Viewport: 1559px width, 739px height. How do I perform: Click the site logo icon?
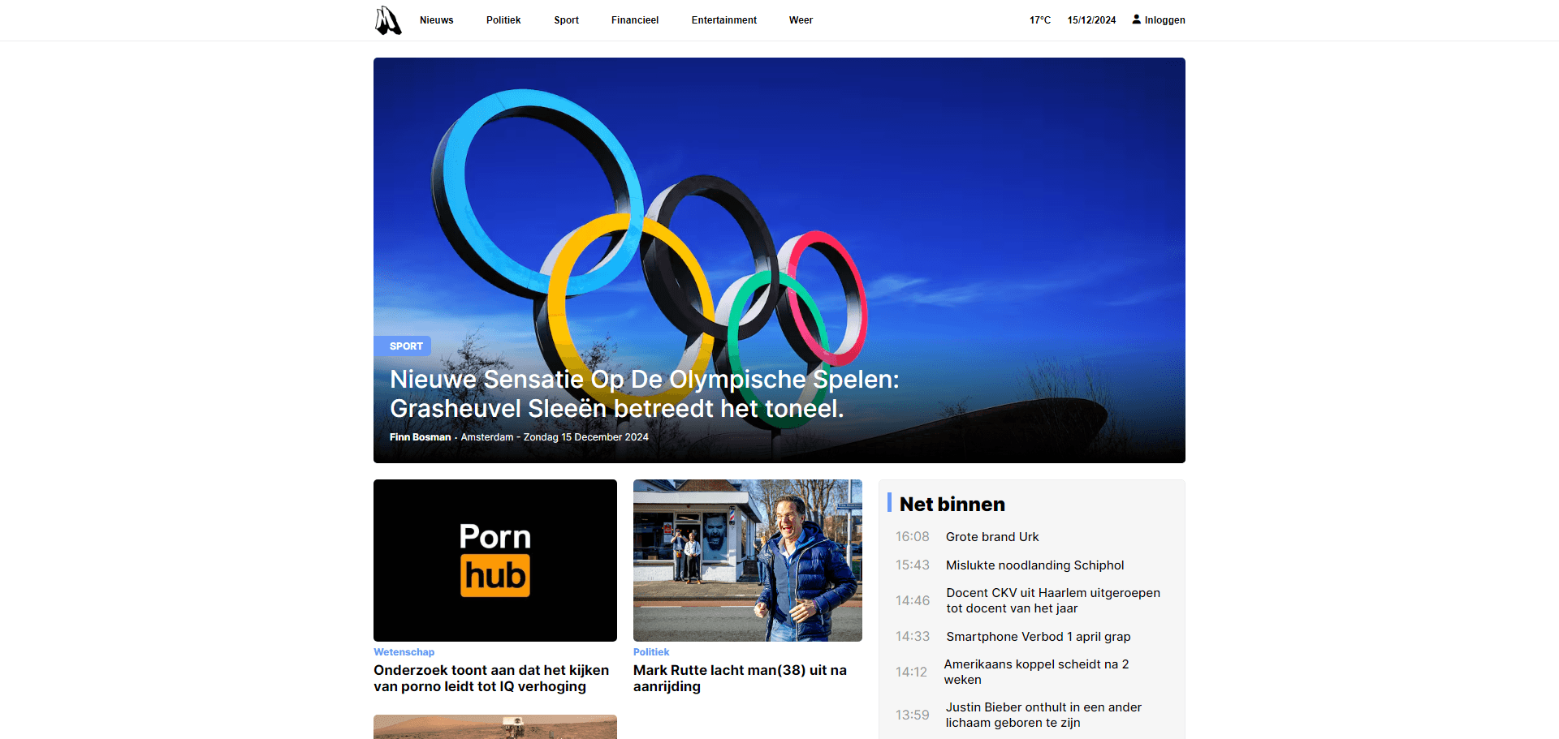pyautogui.click(x=388, y=20)
